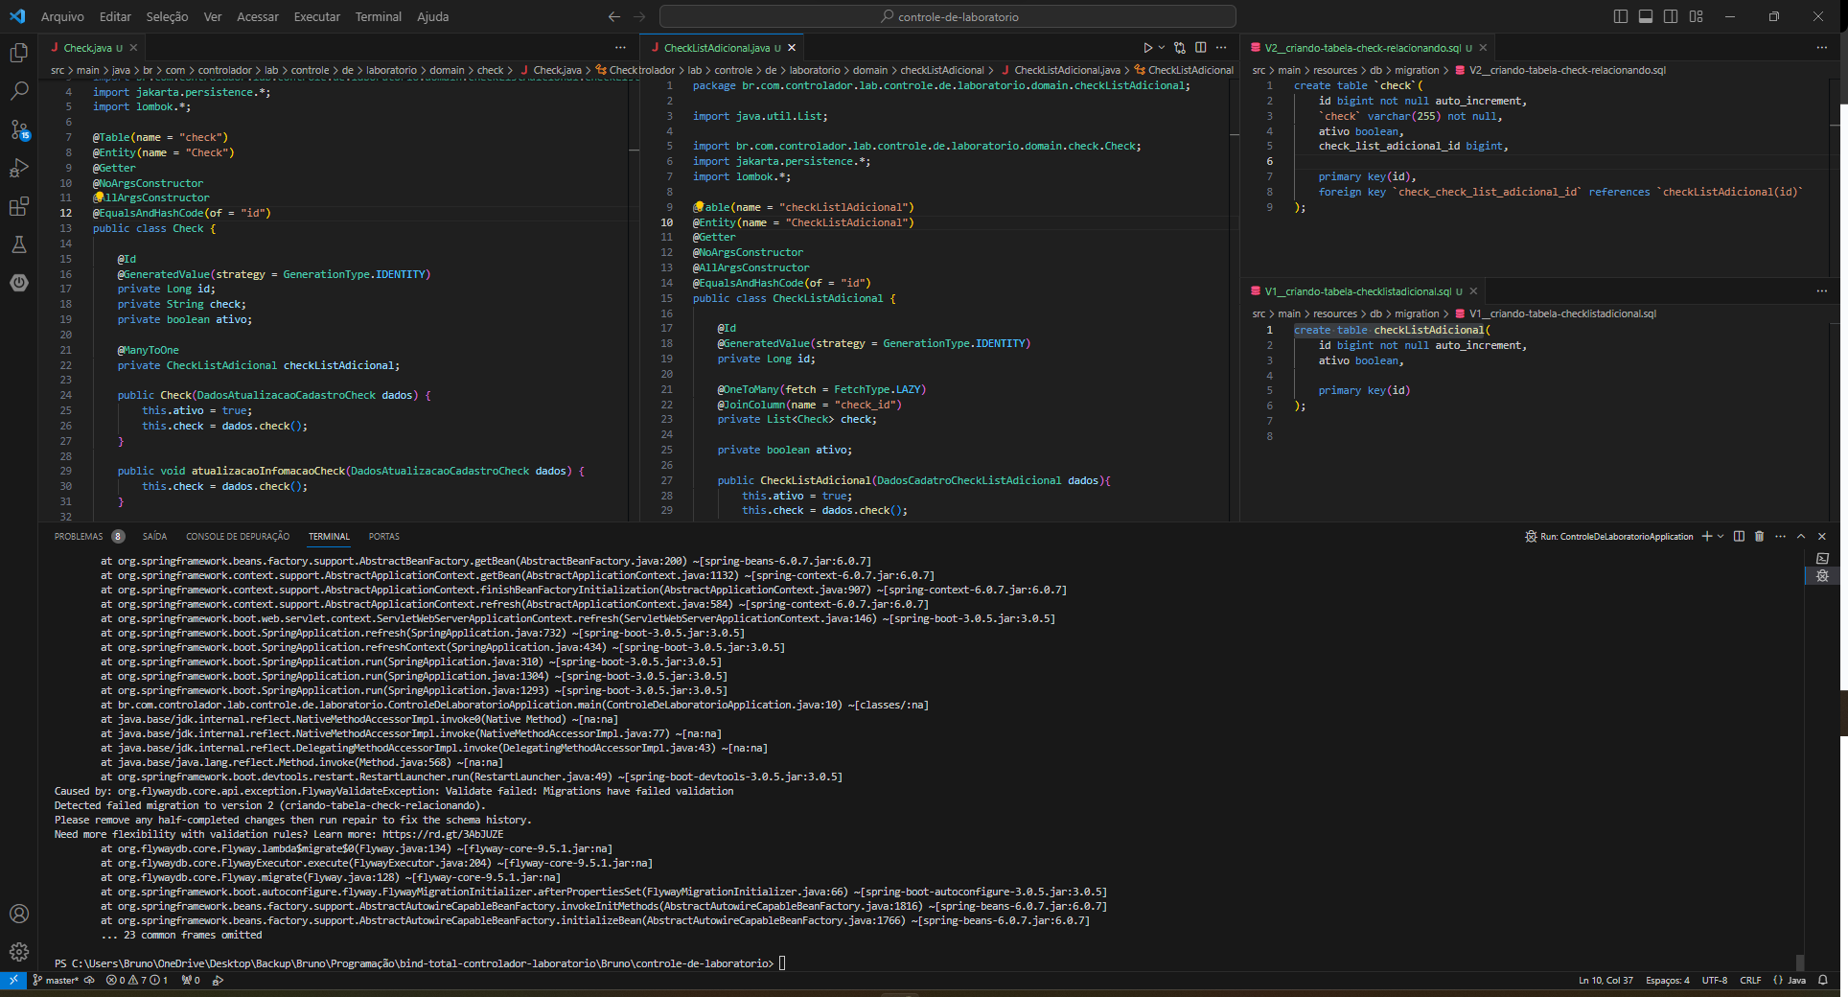Open more actions for CheckListAdicional editor group

[1221, 48]
